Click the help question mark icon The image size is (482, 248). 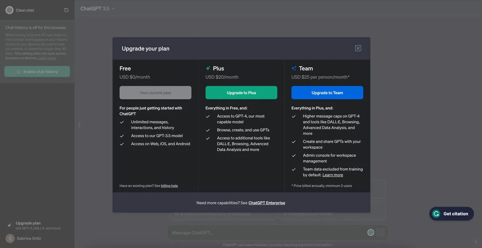[476, 242]
